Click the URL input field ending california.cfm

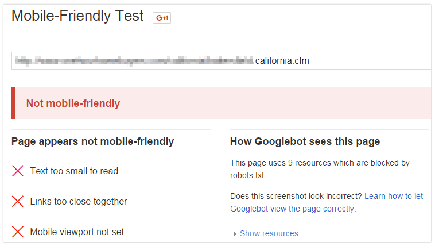pyautogui.click(x=222, y=60)
